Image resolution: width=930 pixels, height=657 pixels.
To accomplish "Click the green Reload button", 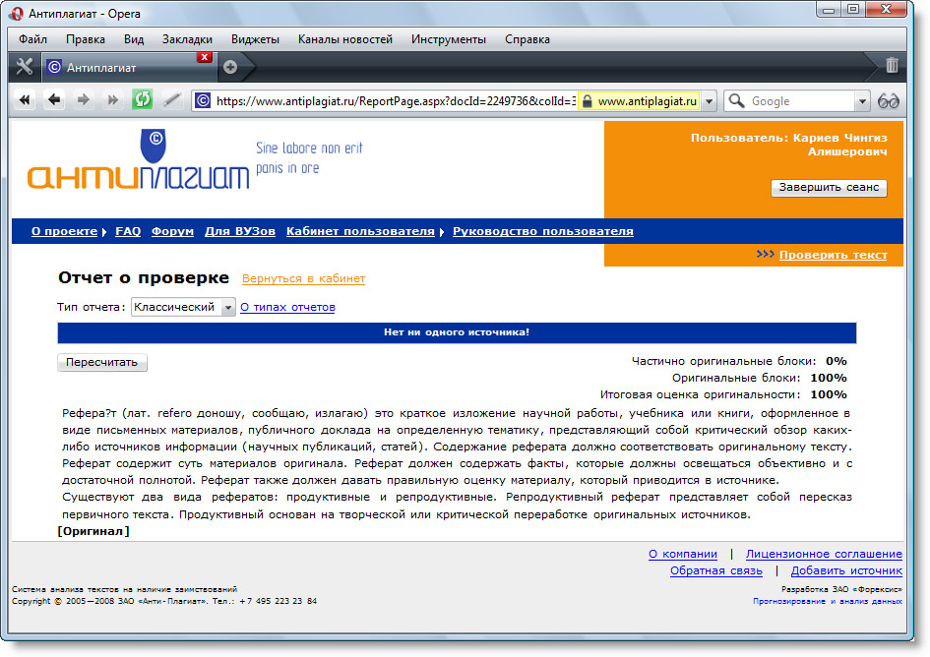I will [143, 100].
